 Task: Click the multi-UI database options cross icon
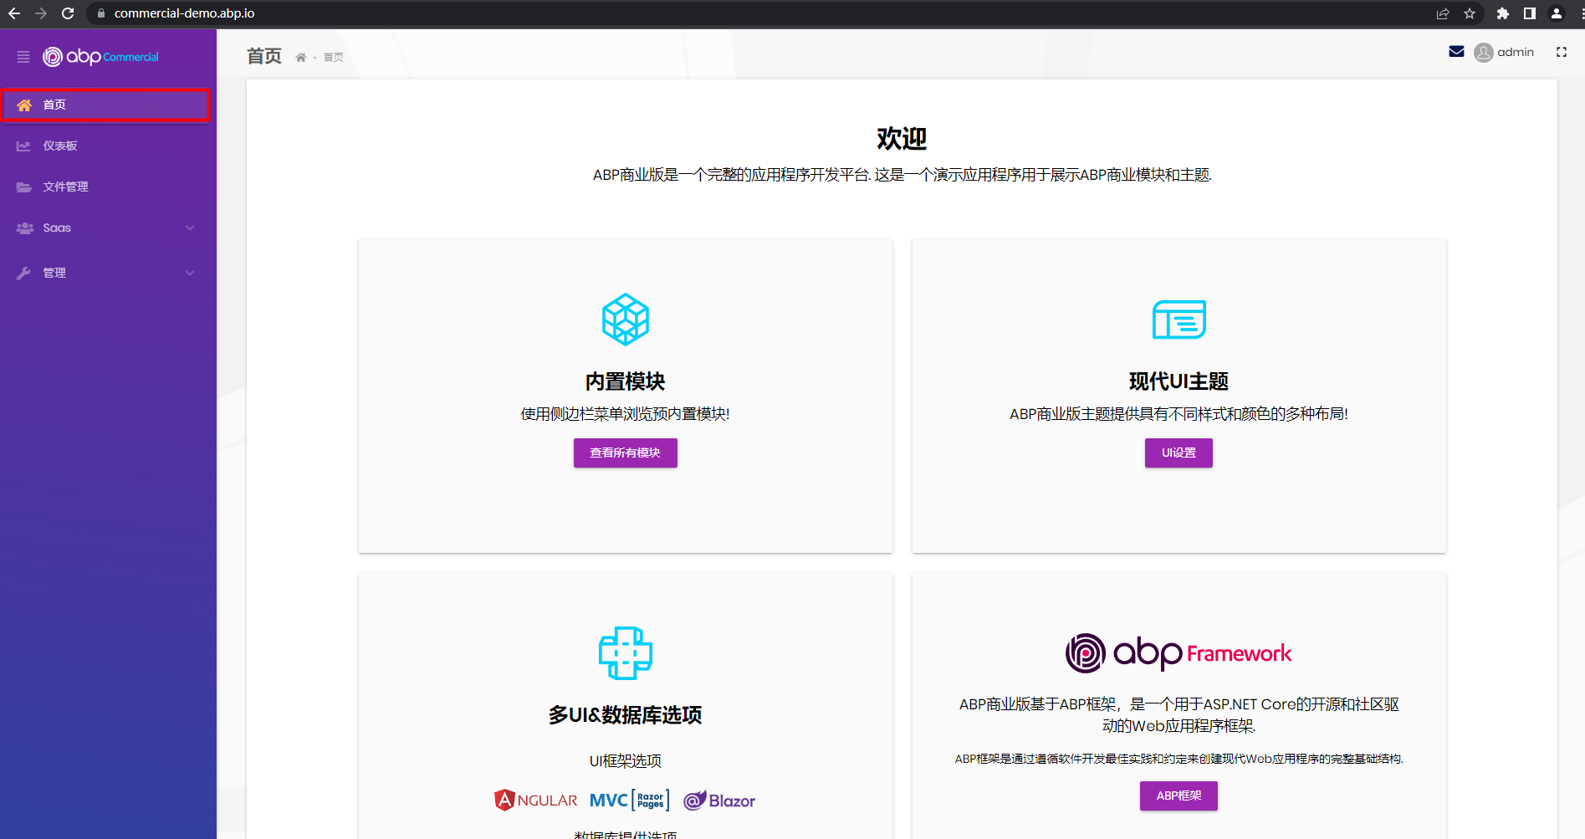tap(626, 653)
